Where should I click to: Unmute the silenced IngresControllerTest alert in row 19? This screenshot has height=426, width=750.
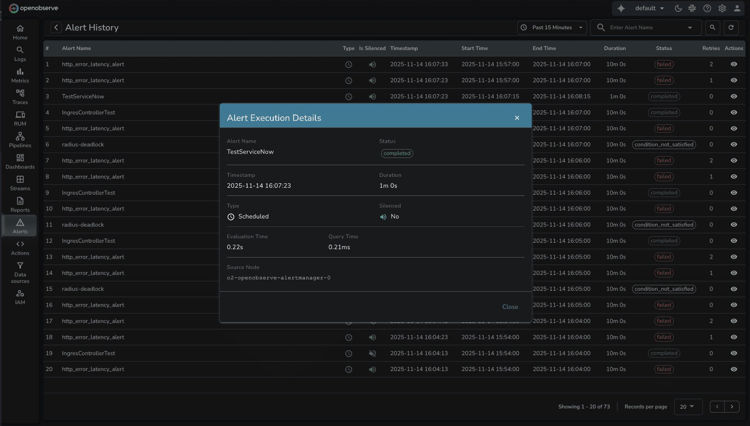pyautogui.click(x=372, y=353)
